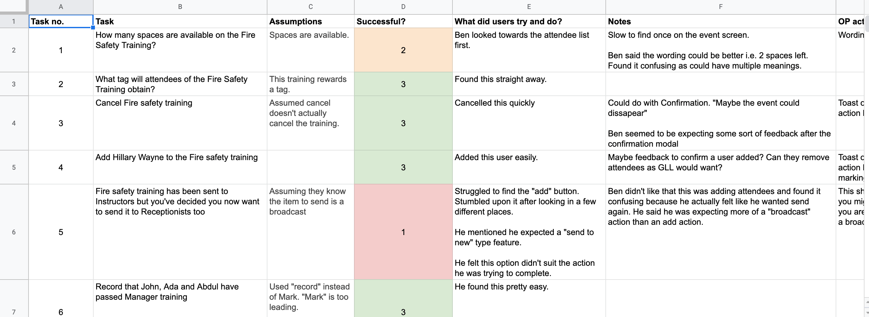Select the column F header
Screen dimensions: 869x317
720,6
